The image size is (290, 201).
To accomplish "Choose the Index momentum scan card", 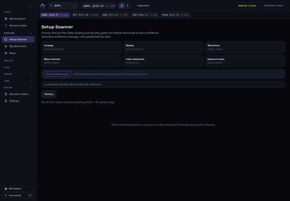I will click(x=163, y=61).
